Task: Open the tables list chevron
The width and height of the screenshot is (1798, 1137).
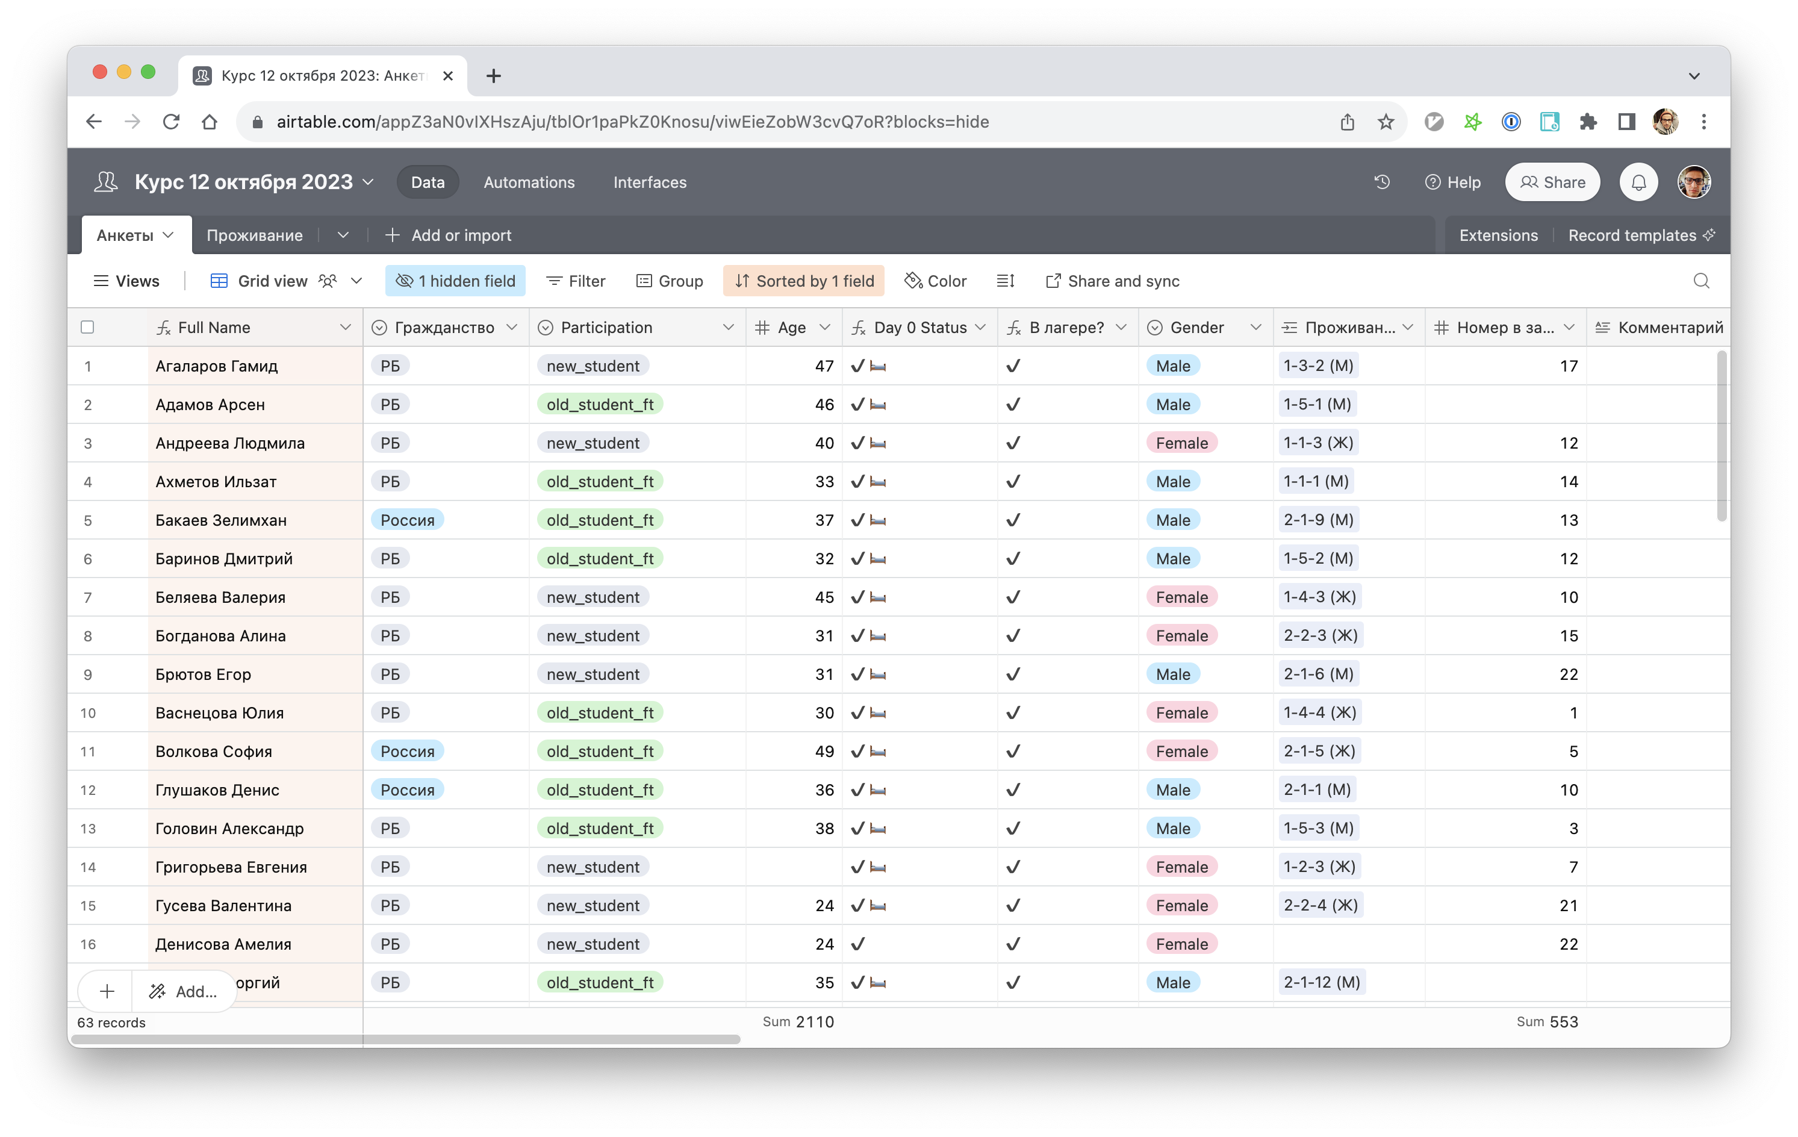Action: [x=343, y=235]
